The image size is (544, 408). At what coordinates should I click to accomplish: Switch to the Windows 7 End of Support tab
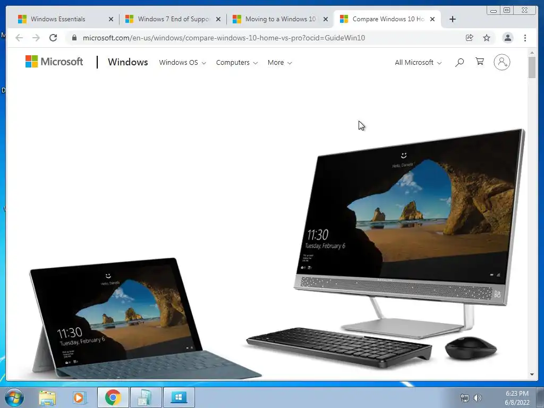coord(174,19)
